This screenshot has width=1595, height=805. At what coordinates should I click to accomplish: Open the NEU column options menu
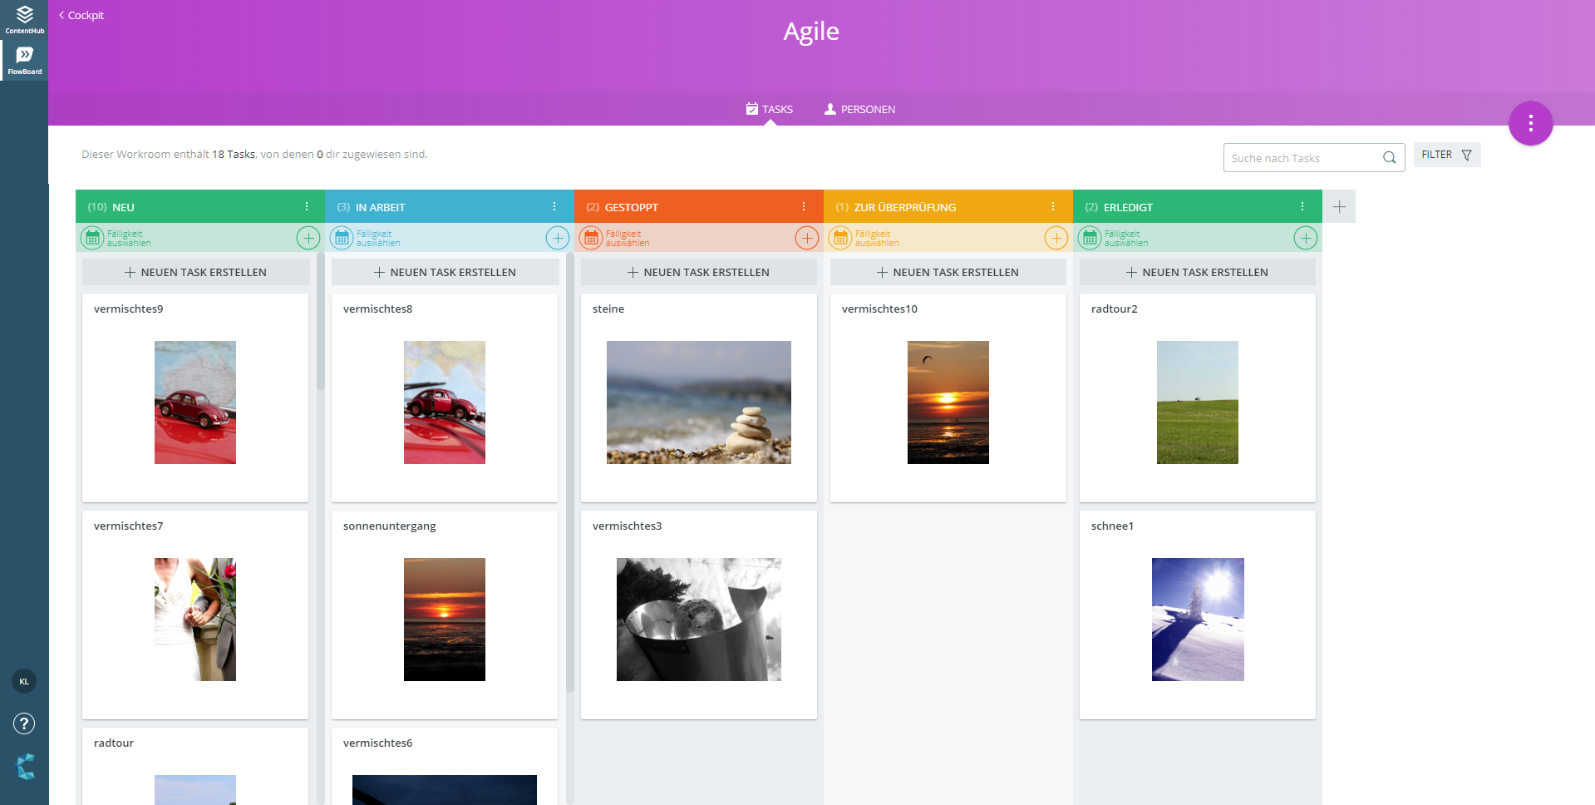(307, 206)
